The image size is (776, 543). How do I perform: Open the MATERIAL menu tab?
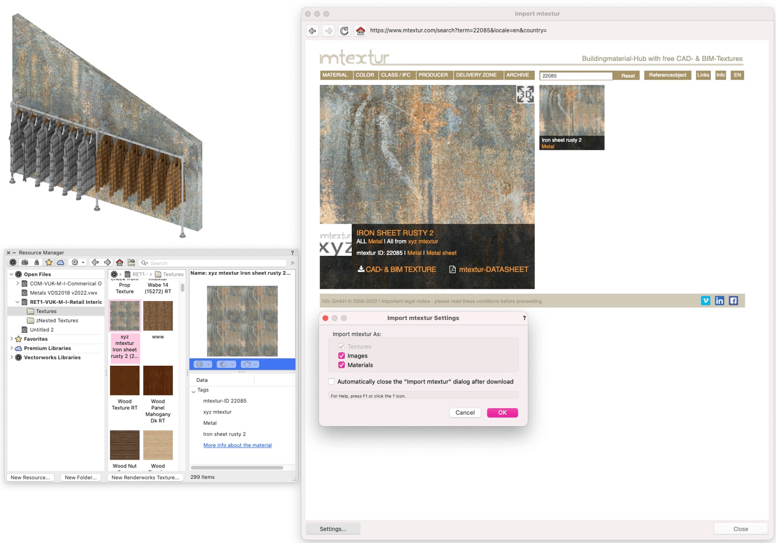[335, 75]
